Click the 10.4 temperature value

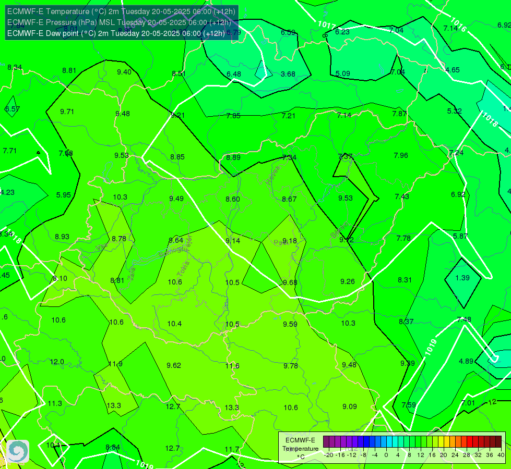pyautogui.click(x=174, y=324)
